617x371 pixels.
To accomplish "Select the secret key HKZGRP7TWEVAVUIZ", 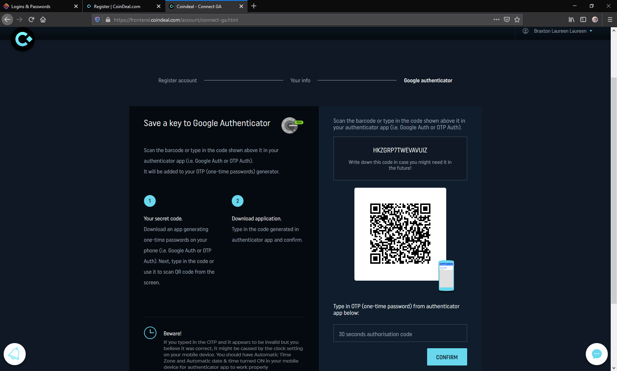I will (x=400, y=150).
